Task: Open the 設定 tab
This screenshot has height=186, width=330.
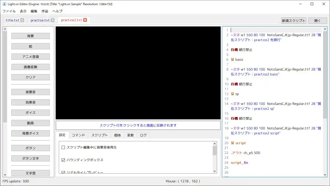Action: pyautogui.click(x=62, y=135)
